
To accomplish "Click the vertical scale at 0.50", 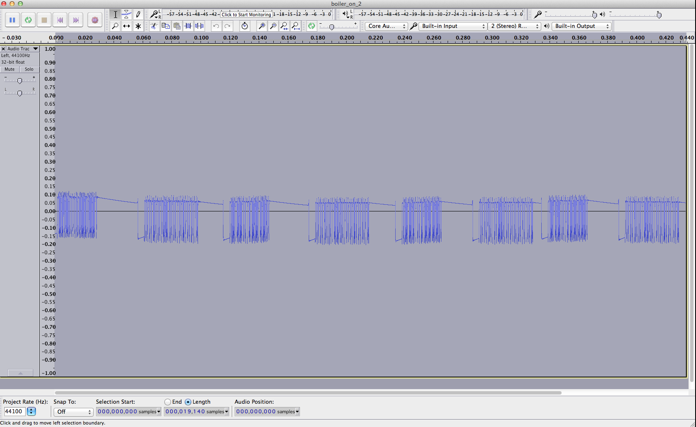I will click(x=50, y=129).
